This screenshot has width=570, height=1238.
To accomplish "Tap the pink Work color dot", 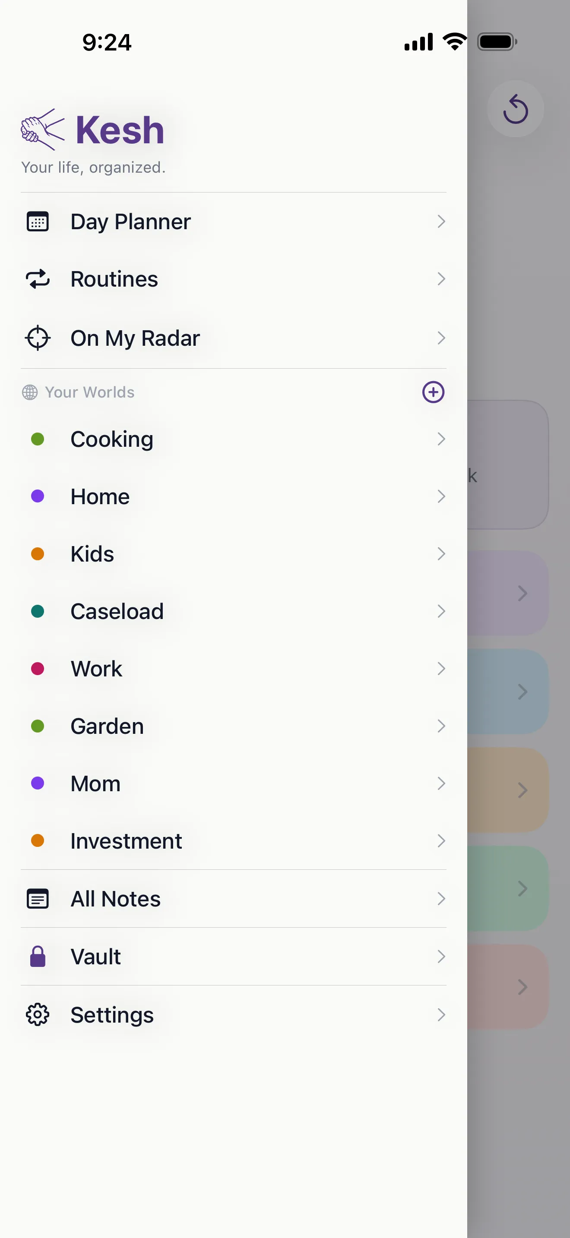I will click(x=38, y=669).
